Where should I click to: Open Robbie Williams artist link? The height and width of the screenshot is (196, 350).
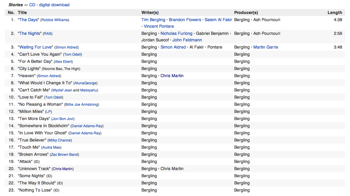55,20
